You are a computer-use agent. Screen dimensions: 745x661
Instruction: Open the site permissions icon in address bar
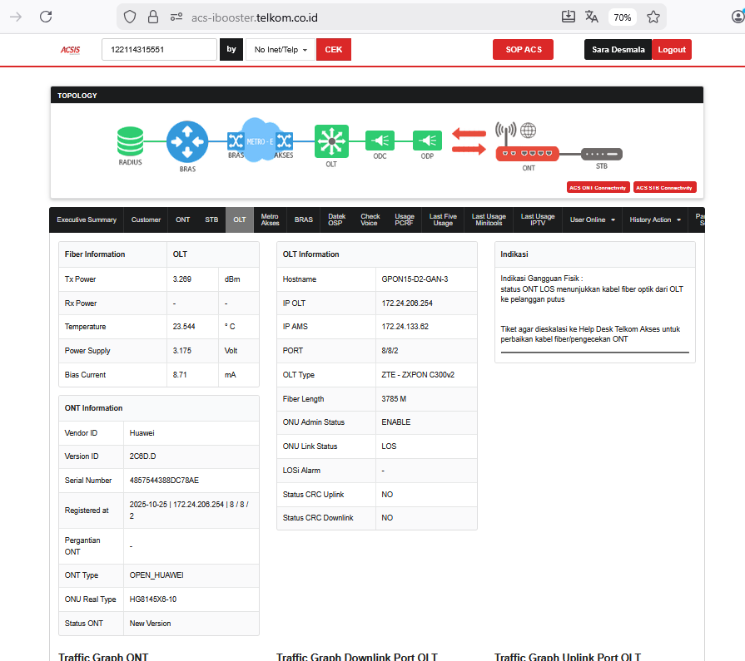point(176,17)
